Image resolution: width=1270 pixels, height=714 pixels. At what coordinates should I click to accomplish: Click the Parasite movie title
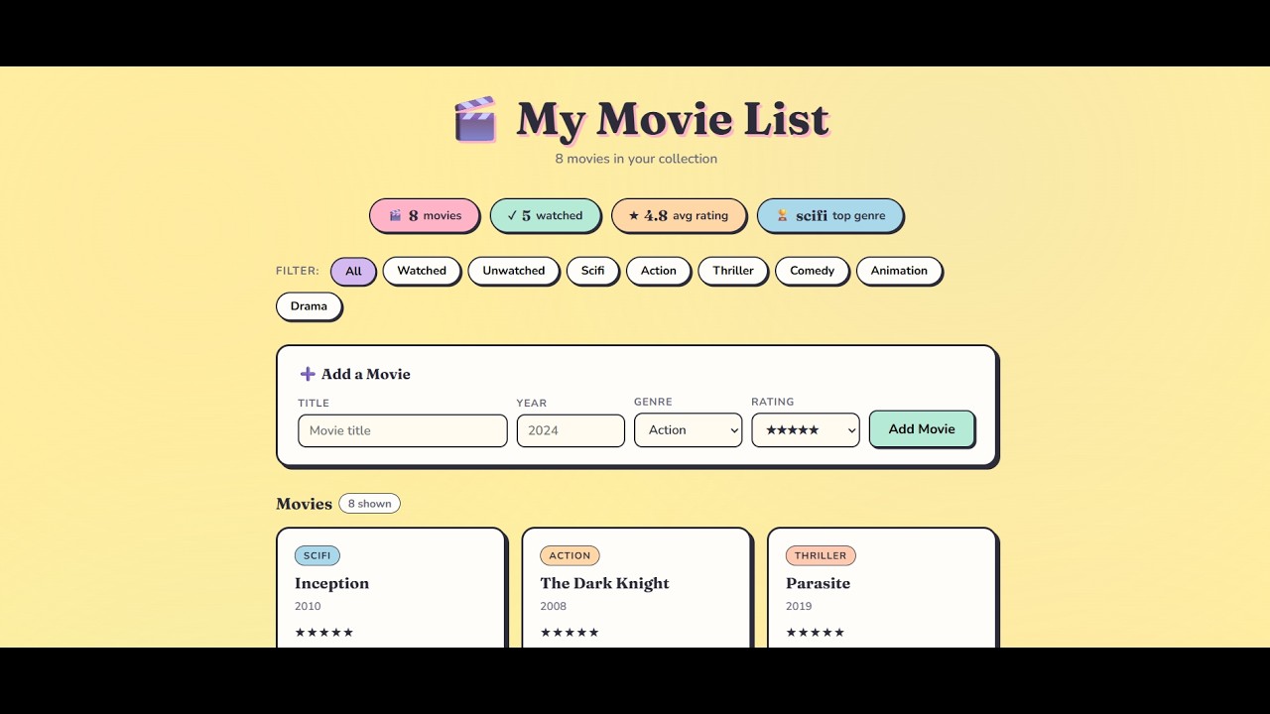tap(818, 583)
